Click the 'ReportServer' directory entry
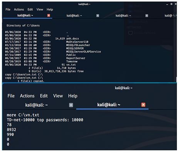 coord(76,58)
